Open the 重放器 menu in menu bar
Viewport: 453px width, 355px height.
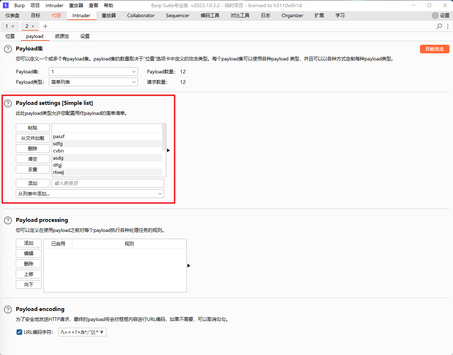76,5
